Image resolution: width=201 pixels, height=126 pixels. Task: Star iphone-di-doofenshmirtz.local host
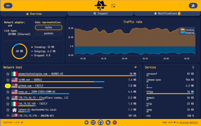[8, 110]
